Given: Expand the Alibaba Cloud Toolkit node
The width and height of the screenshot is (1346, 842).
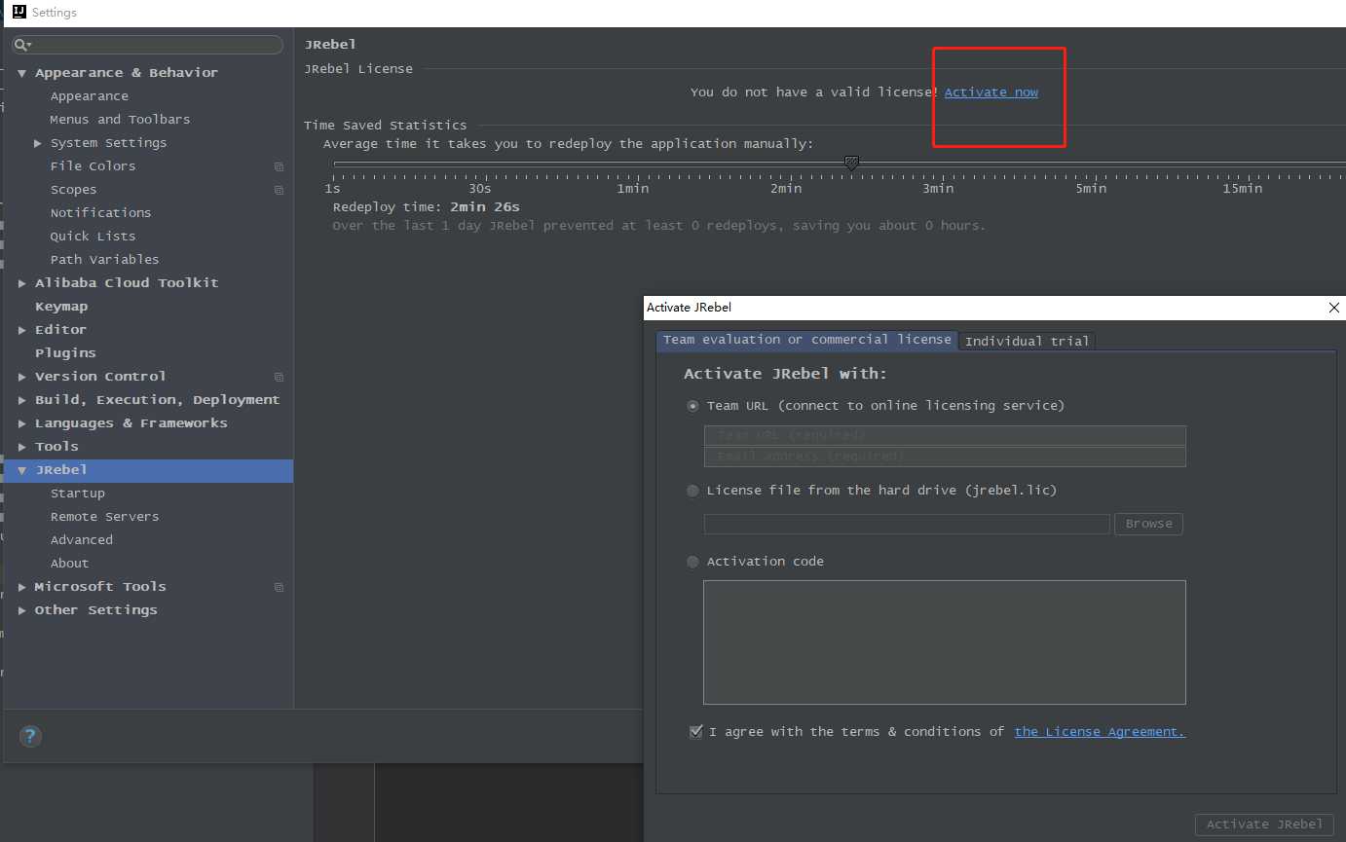Looking at the screenshot, I should (21, 283).
